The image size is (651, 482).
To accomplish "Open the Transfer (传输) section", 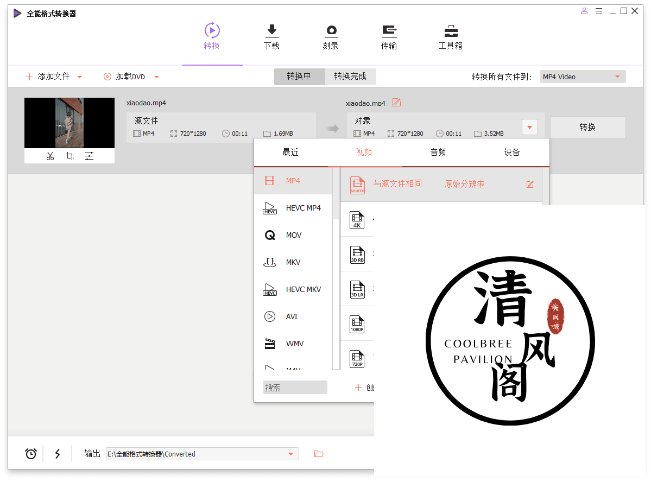I will [x=389, y=36].
